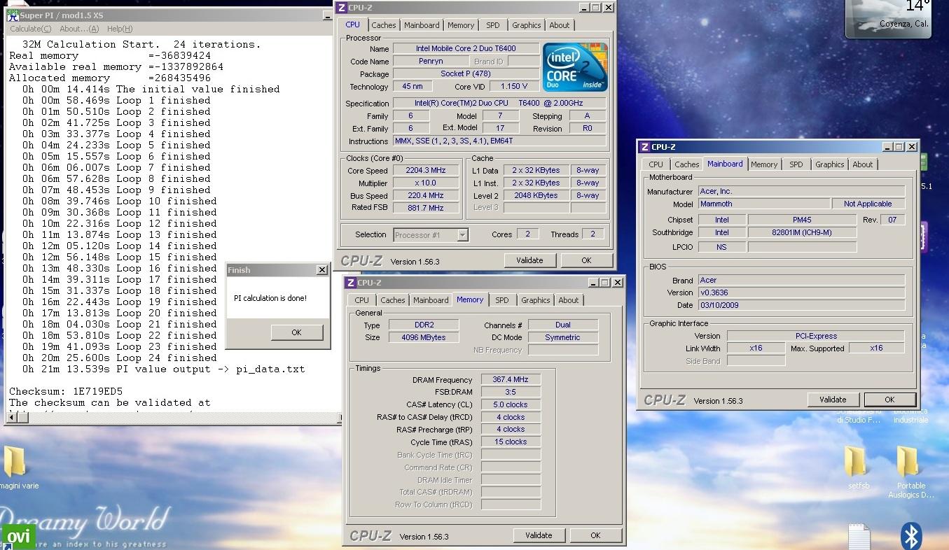
Task: Click the Super PI title bar icon
Action: pos(13,15)
